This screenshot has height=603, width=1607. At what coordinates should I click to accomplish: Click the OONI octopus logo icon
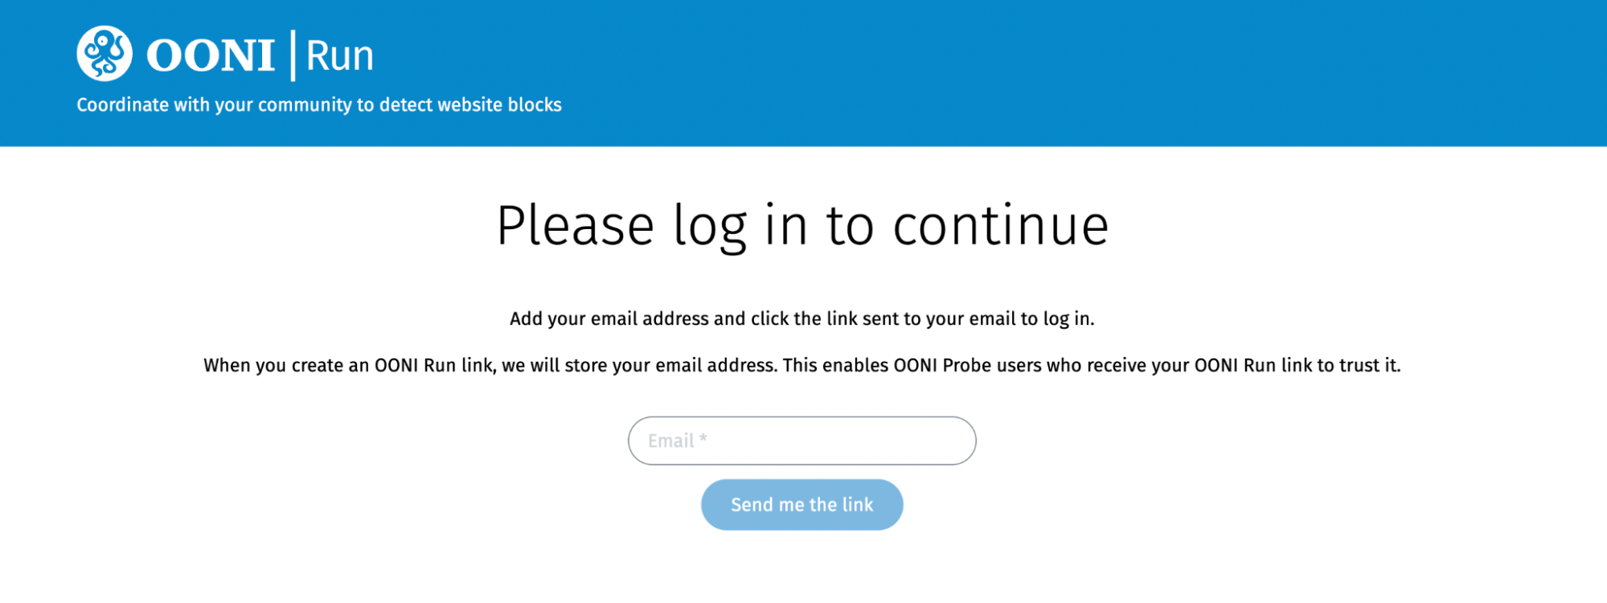coord(105,54)
